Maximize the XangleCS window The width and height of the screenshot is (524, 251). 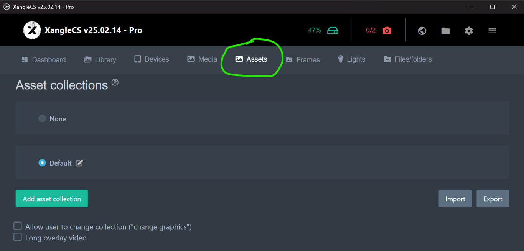point(493,7)
